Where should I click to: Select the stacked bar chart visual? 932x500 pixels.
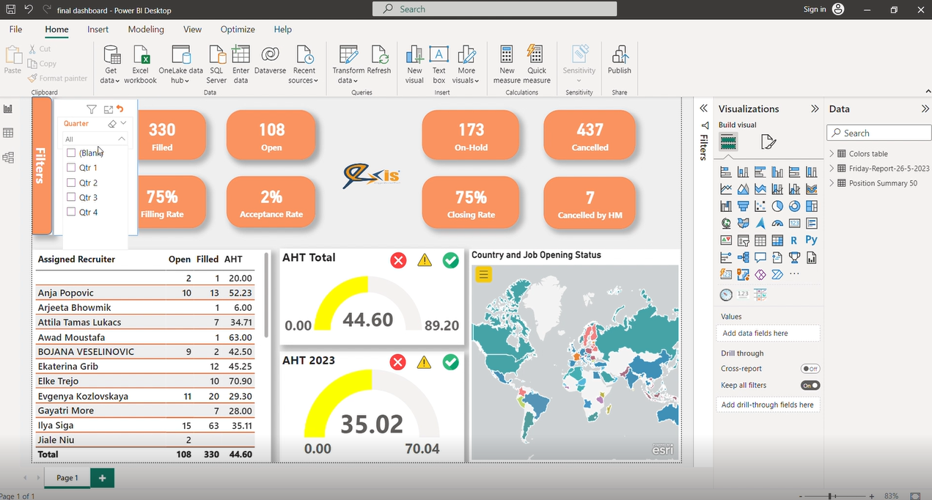(x=726, y=172)
